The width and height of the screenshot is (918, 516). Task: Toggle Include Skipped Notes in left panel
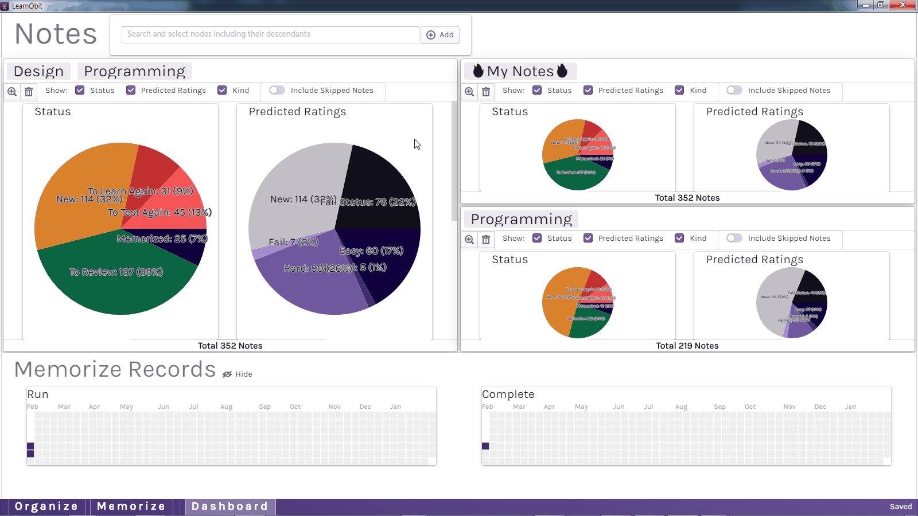[277, 91]
